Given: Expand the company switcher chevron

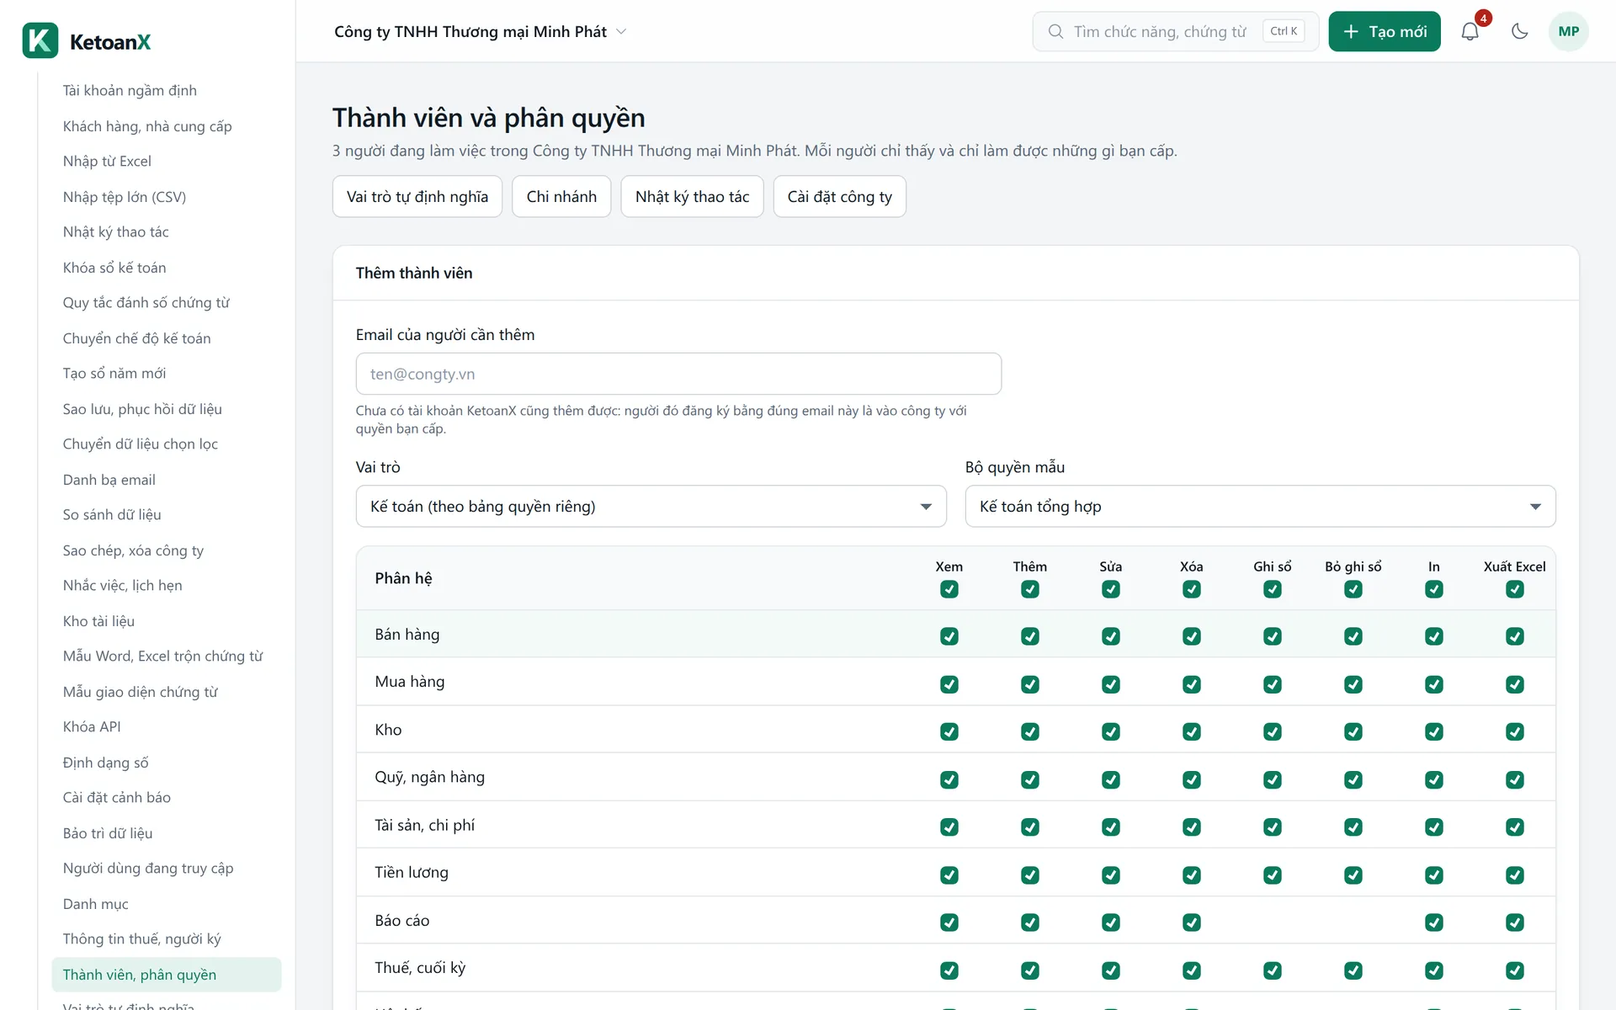Looking at the screenshot, I should [x=621, y=32].
